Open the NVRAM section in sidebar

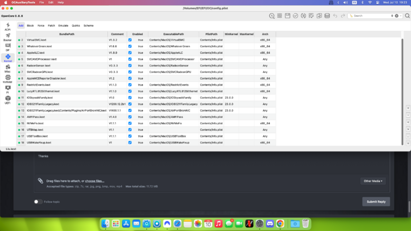[8, 79]
